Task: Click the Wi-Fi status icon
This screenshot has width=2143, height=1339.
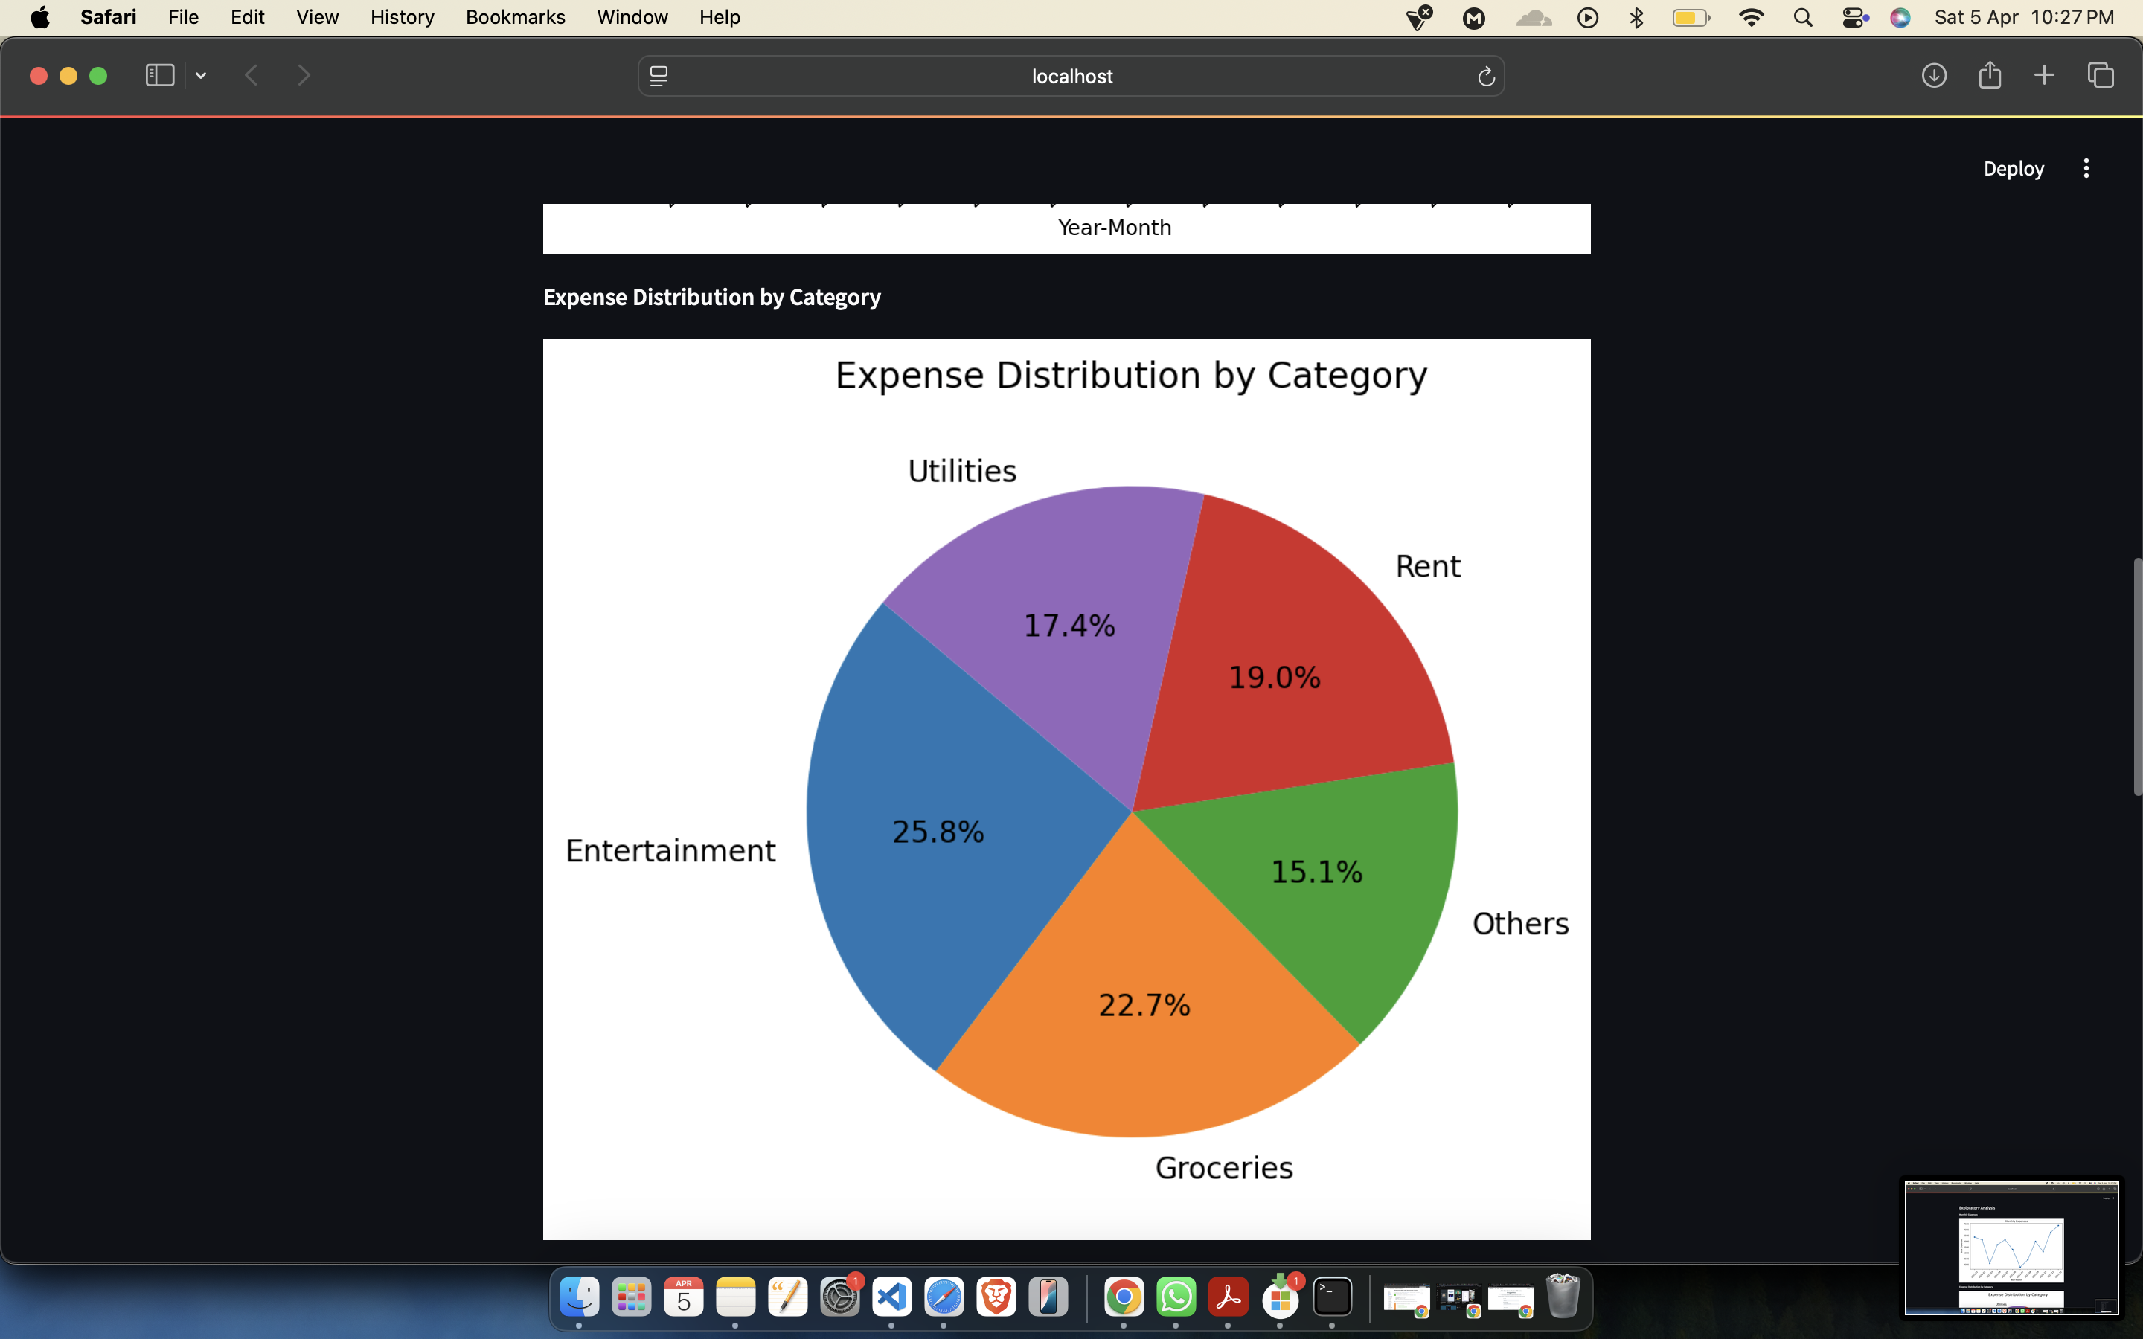Action: pos(1751,18)
